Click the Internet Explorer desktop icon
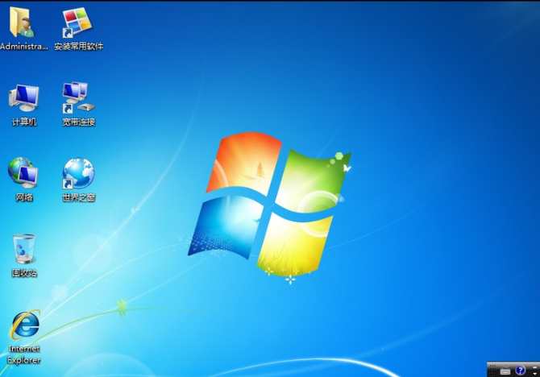Screen dimensions: 540x377 (x=26, y=325)
